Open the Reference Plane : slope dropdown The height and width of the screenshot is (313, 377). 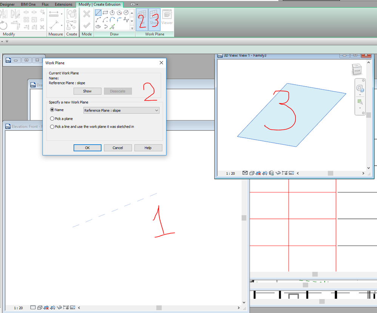[121, 110]
